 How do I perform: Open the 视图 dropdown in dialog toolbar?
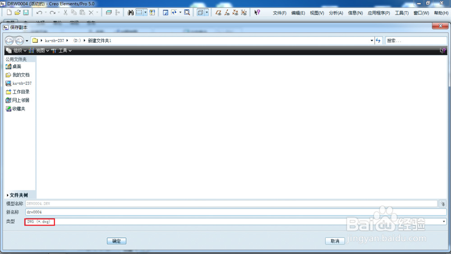tap(39, 51)
